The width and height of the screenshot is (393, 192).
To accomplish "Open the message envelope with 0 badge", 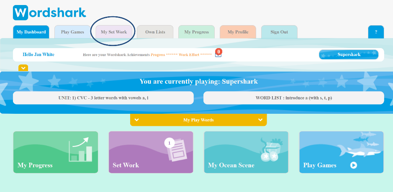I will [218, 53].
